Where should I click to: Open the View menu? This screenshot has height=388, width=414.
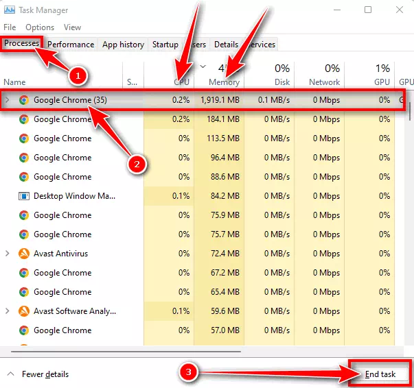coord(72,27)
